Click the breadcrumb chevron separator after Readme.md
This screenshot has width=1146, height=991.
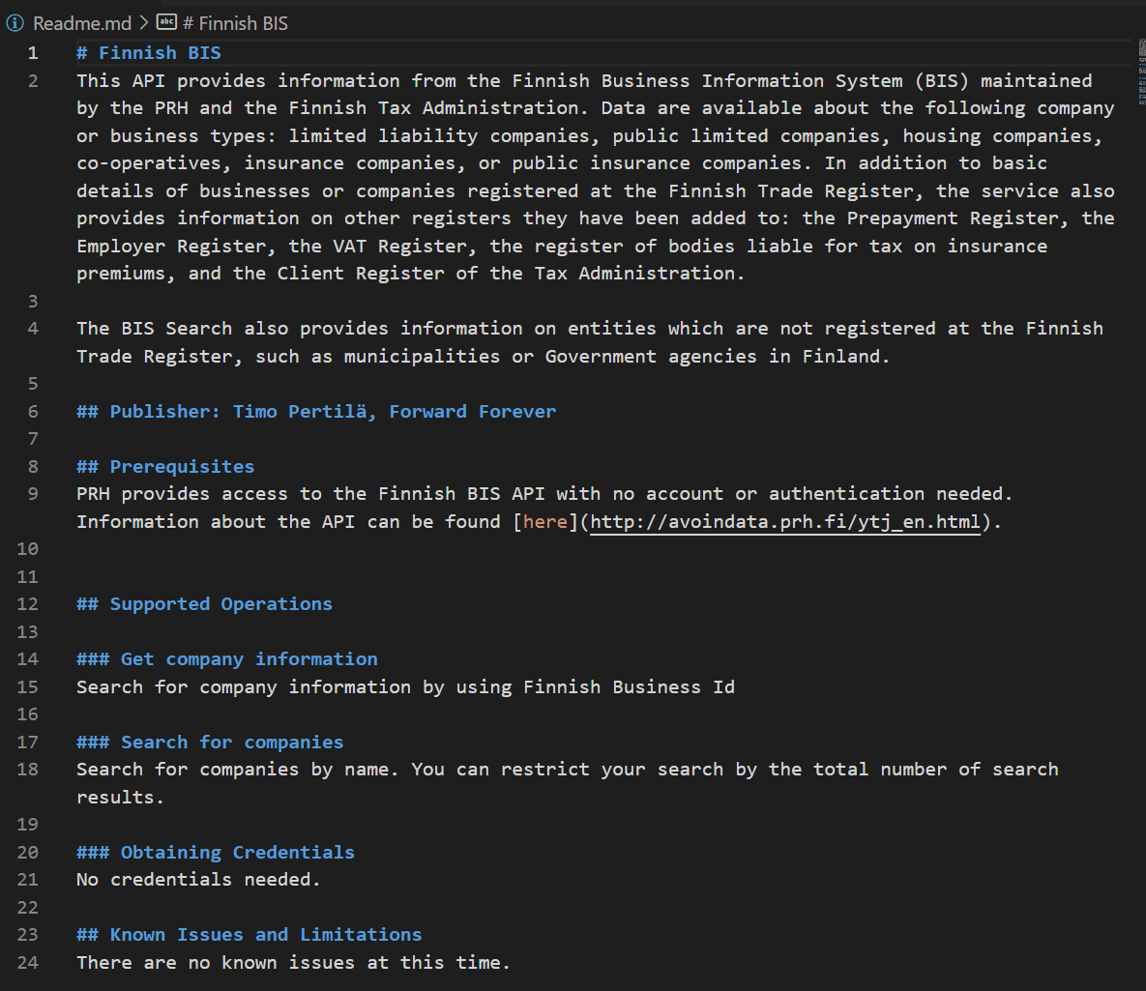(143, 23)
